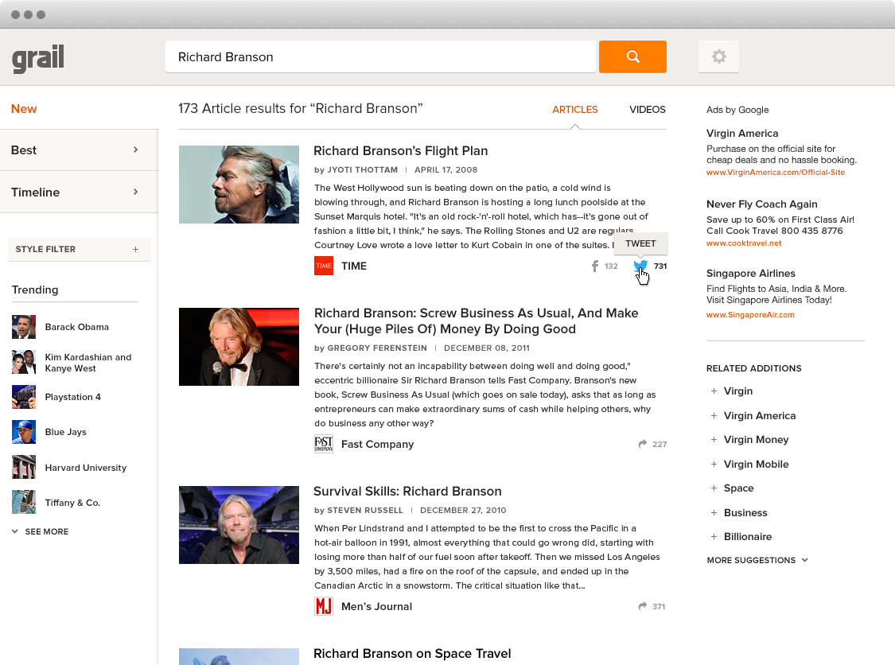Switch to the Articles tab
The width and height of the screenshot is (895, 665).
click(x=574, y=110)
